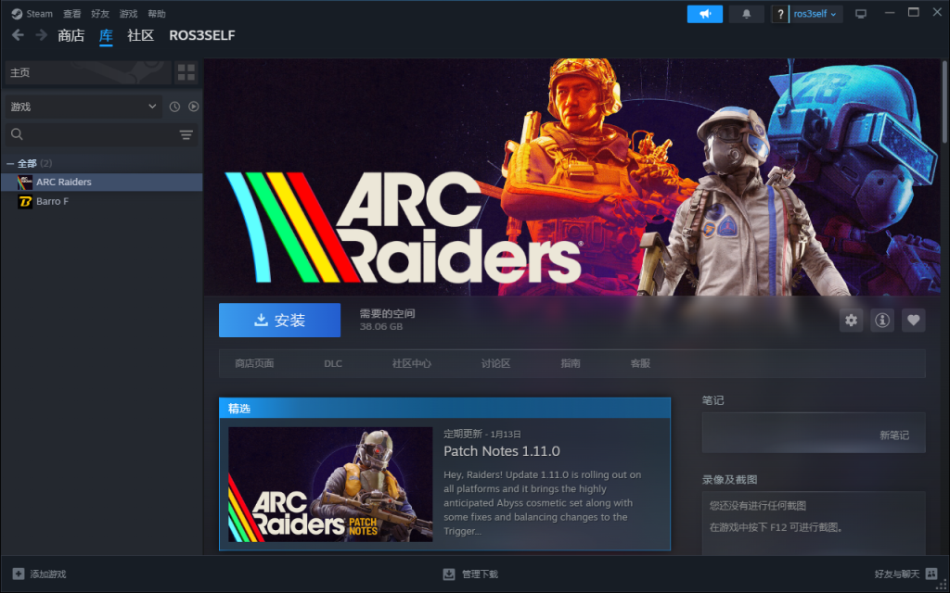The width and height of the screenshot is (950, 593).
Task: Open advanced filter options icon
Action: pyautogui.click(x=186, y=135)
